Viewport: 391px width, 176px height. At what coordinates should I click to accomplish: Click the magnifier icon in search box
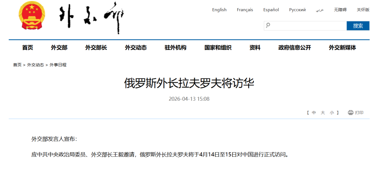click(x=268, y=26)
